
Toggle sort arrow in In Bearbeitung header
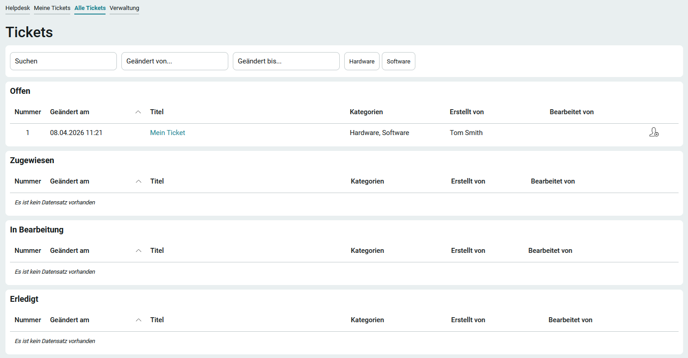click(139, 251)
